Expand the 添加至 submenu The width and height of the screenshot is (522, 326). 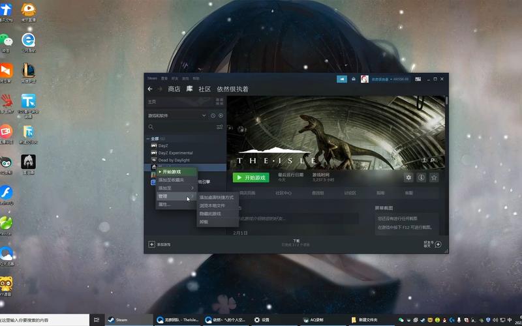pos(176,188)
